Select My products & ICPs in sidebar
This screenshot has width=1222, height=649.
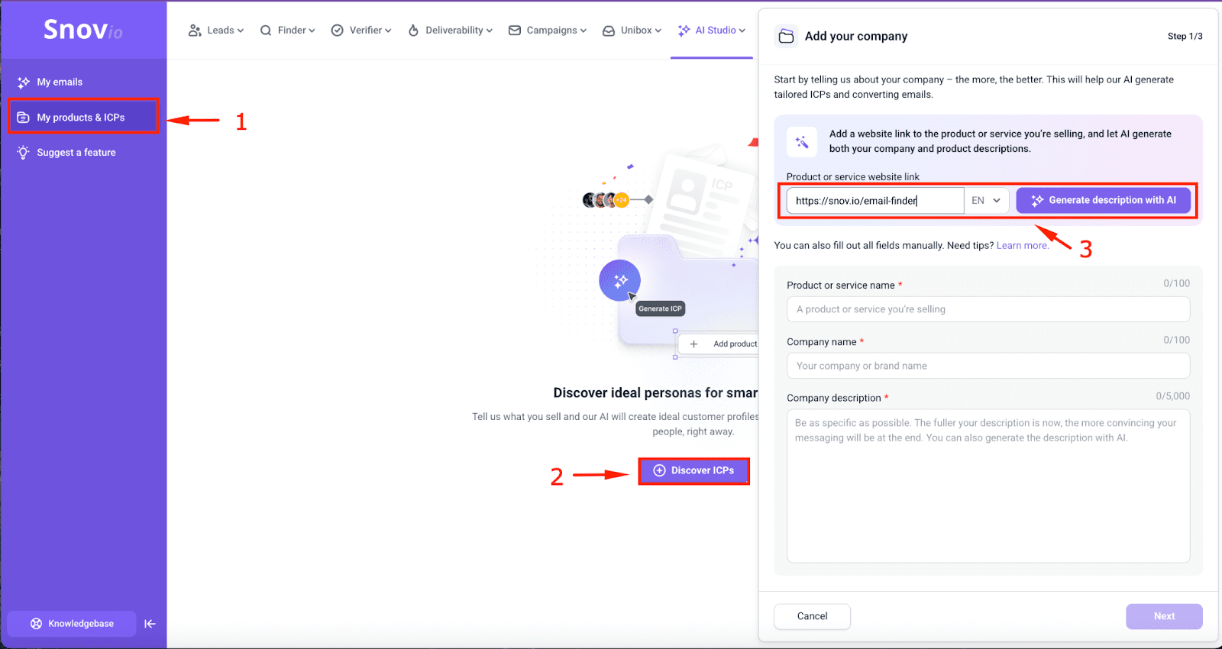pyautogui.click(x=81, y=118)
